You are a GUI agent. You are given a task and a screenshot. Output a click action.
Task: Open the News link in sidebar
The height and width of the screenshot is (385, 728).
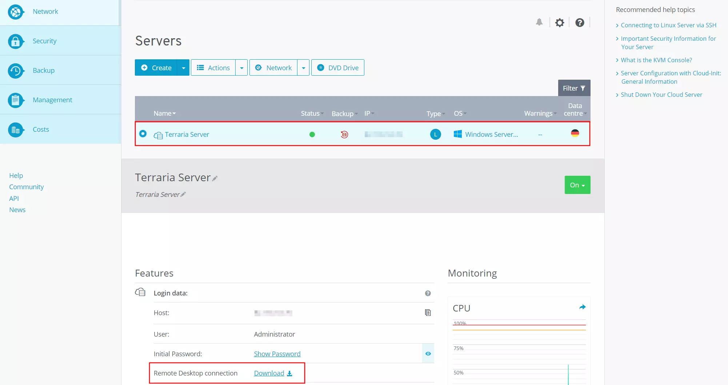[17, 210]
